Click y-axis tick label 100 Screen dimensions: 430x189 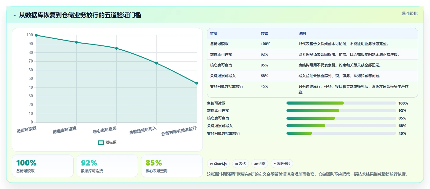30,35
